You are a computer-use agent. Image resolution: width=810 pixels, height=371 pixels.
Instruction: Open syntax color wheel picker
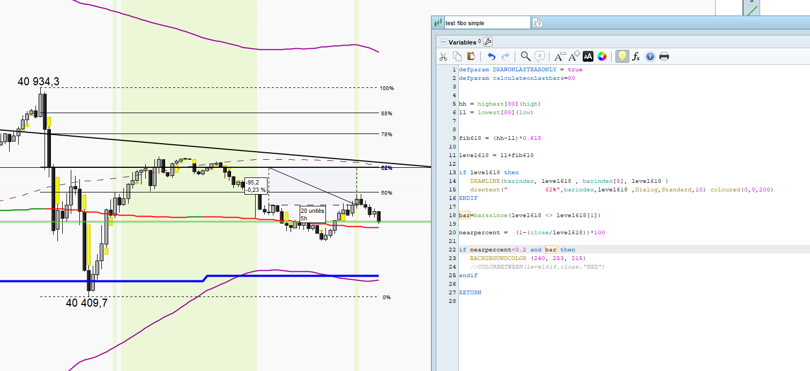pos(602,56)
